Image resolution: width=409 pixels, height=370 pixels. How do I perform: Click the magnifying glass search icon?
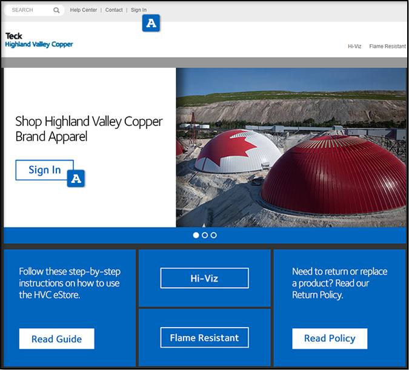(x=56, y=10)
